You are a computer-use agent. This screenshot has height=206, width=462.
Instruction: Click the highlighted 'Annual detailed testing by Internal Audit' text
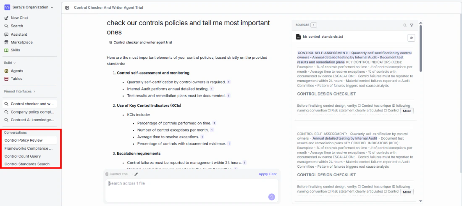click(x=345, y=138)
